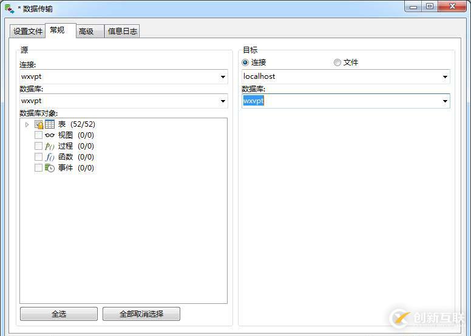Click the 全部取消选择 button
This screenshot has width=471, height=336.
coord(141,314)
